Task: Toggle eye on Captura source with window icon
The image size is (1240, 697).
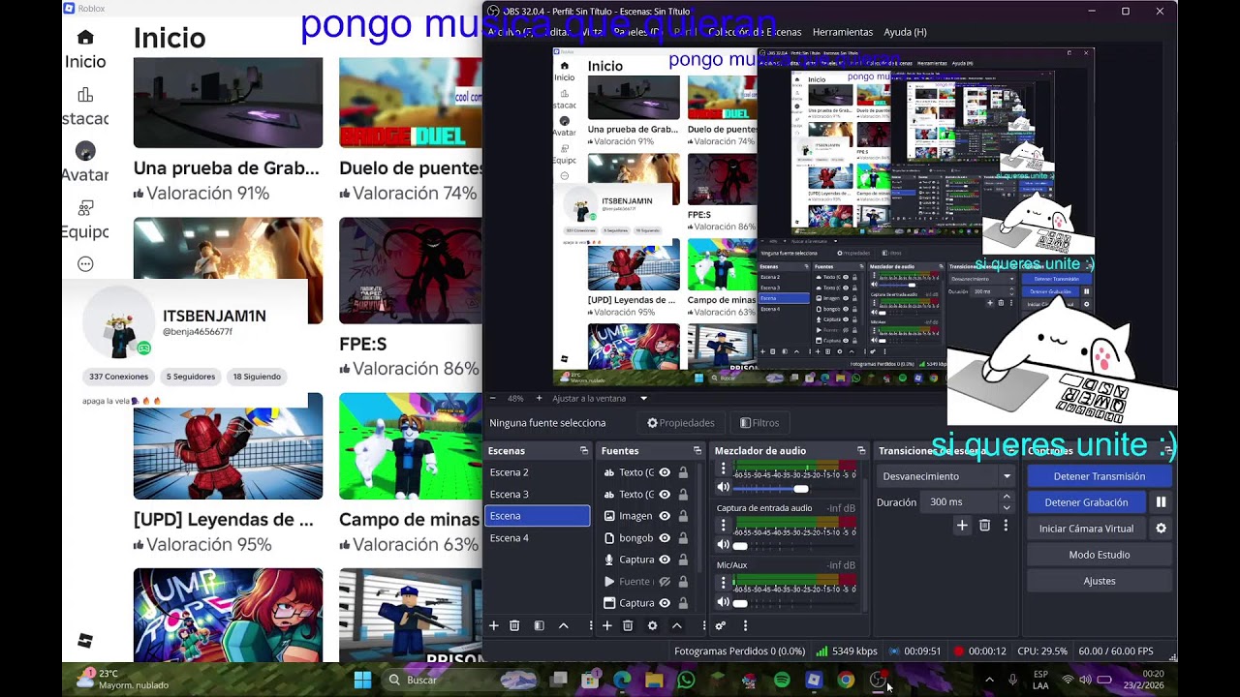Action: 665,603
